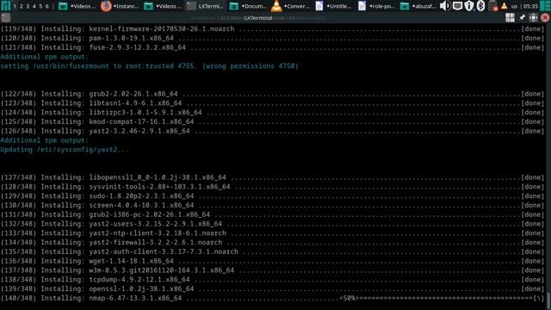Image resolution: width=551 pixels, height=310 pixels.
Task: Click the libtirpc3-1.0.1-5.9.1.x86_64 line
Action: [272, 113]
